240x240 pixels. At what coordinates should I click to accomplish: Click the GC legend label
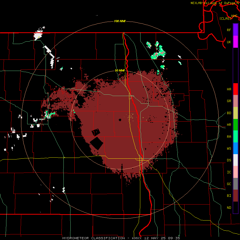tap(229, 184)
